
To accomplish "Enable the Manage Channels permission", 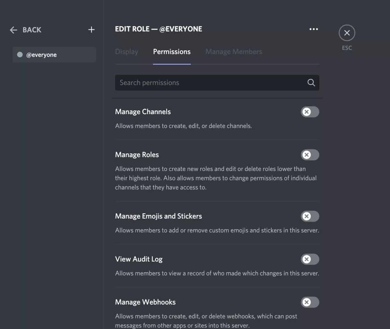I will (310, 112).
